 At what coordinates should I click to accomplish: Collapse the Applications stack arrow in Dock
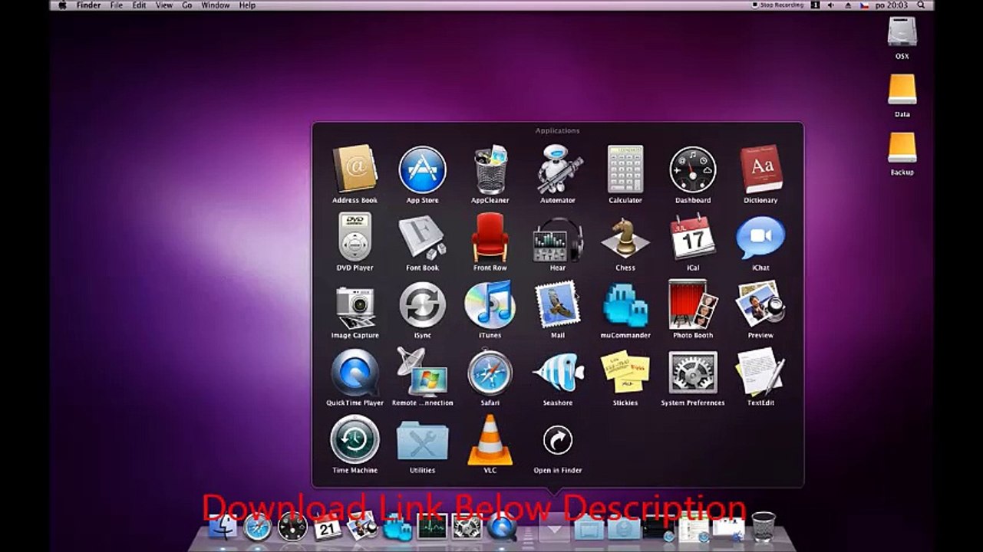[x=554, y=527]
